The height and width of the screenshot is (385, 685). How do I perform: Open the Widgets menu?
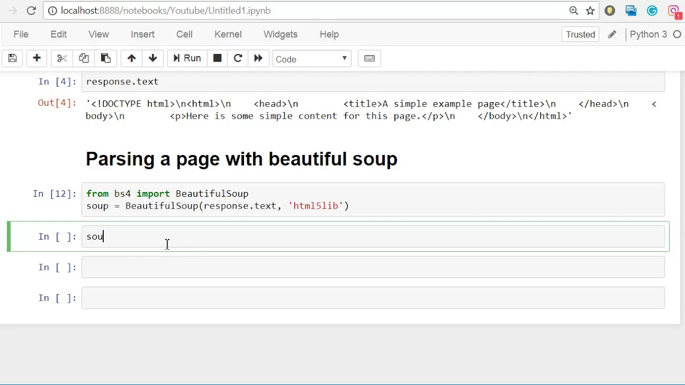[280, 34]
